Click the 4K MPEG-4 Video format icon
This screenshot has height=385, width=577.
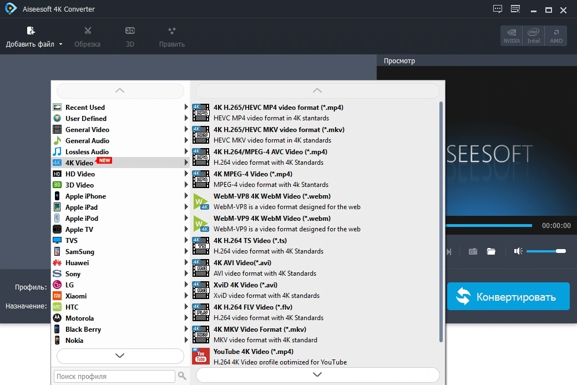(201, 179)
